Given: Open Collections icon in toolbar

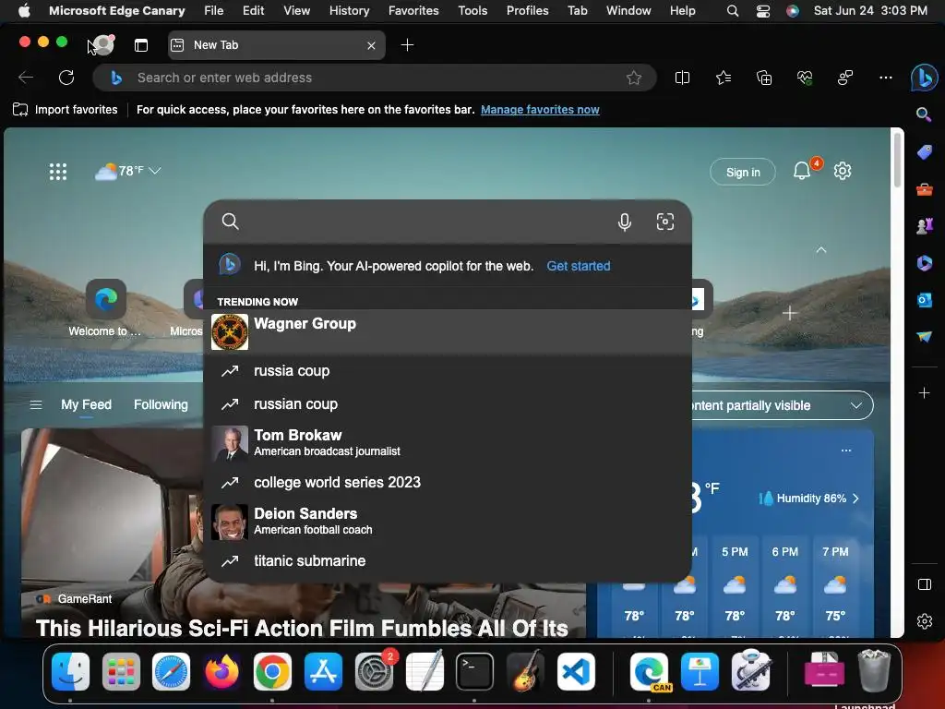Looking at the screenshot, I should pos(763,78).
